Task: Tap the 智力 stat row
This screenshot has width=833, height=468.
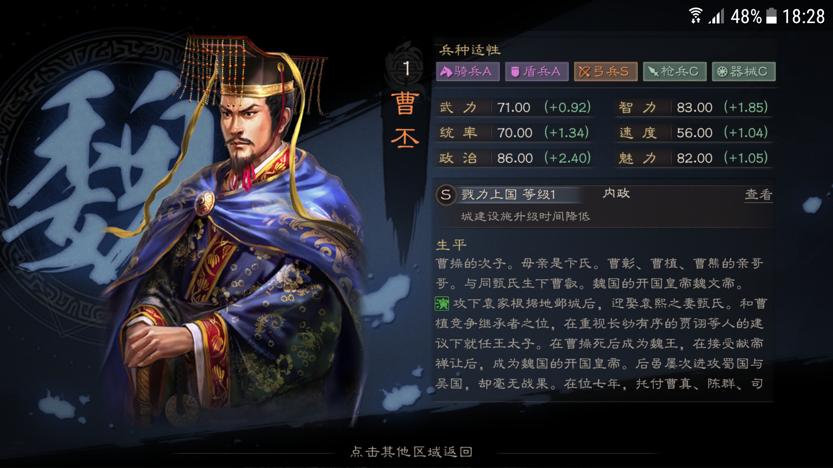Action: pyautogui.click(x=694, y=107)
